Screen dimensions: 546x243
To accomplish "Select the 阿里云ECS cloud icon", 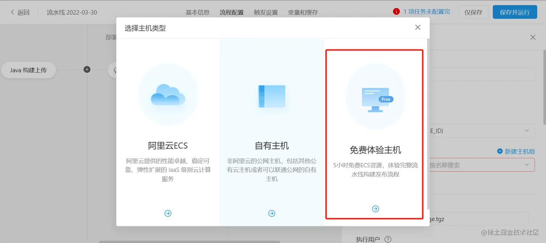I will [168, 95].
